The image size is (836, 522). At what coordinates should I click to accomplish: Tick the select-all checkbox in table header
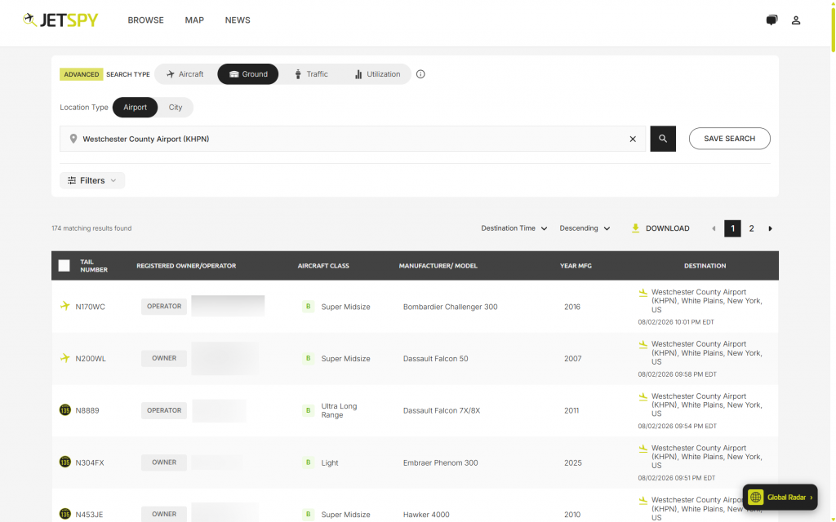pyautogui.click(x=64, y=265)
